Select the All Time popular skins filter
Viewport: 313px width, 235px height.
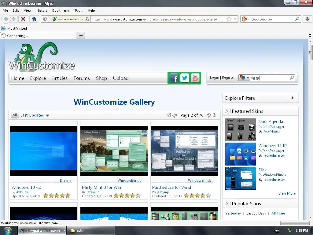278,213
